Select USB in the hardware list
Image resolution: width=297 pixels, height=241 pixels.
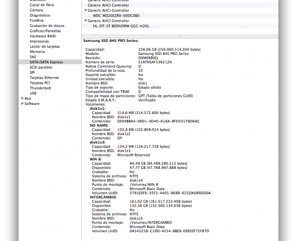(x=33, y=93)
